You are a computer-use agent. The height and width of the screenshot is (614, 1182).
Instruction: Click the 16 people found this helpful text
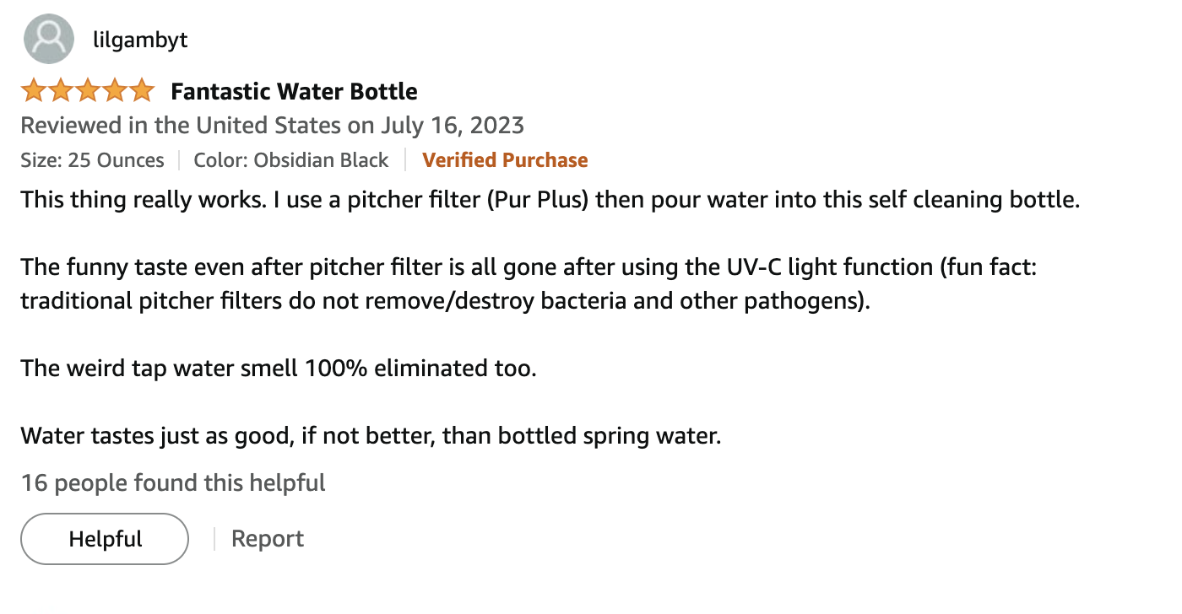click(173, 483)
